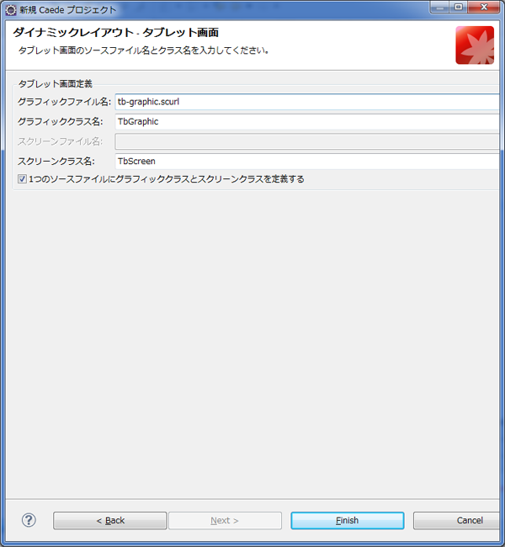The height and width of the screenshot is (547, 505).
Task: Click the help question mark icon
Action: [29, 520]
